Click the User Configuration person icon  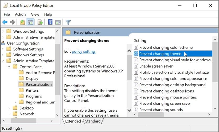coord(3,43)
